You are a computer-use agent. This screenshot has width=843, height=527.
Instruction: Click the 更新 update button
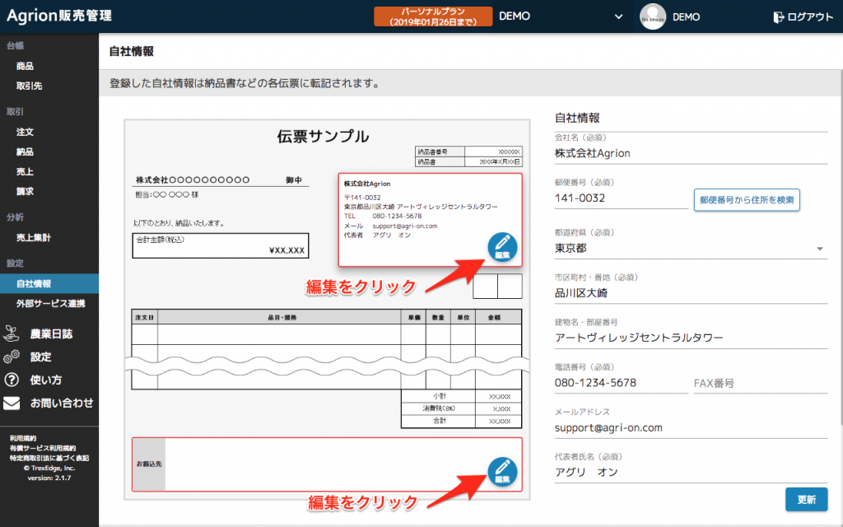[x=807, y=500]
